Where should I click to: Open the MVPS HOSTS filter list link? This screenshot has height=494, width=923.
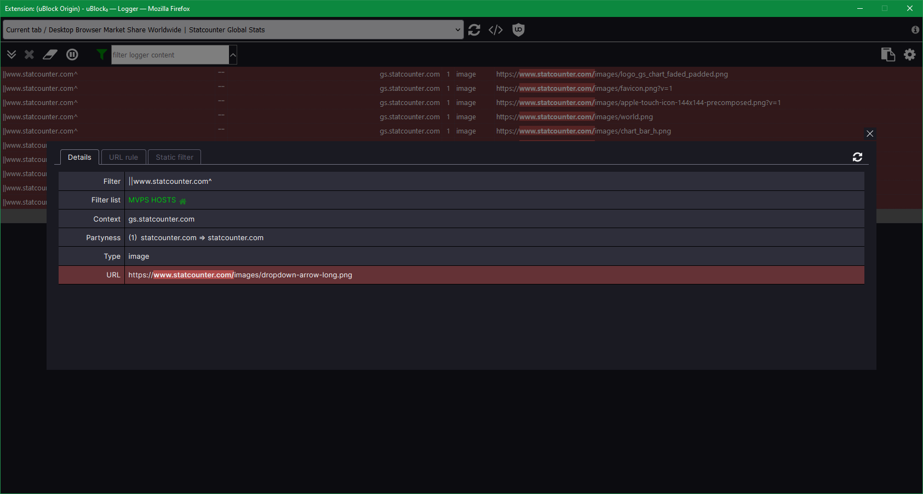point(152,200)
